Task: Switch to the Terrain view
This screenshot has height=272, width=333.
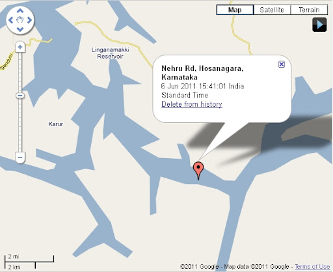Action: pos(309,10)
